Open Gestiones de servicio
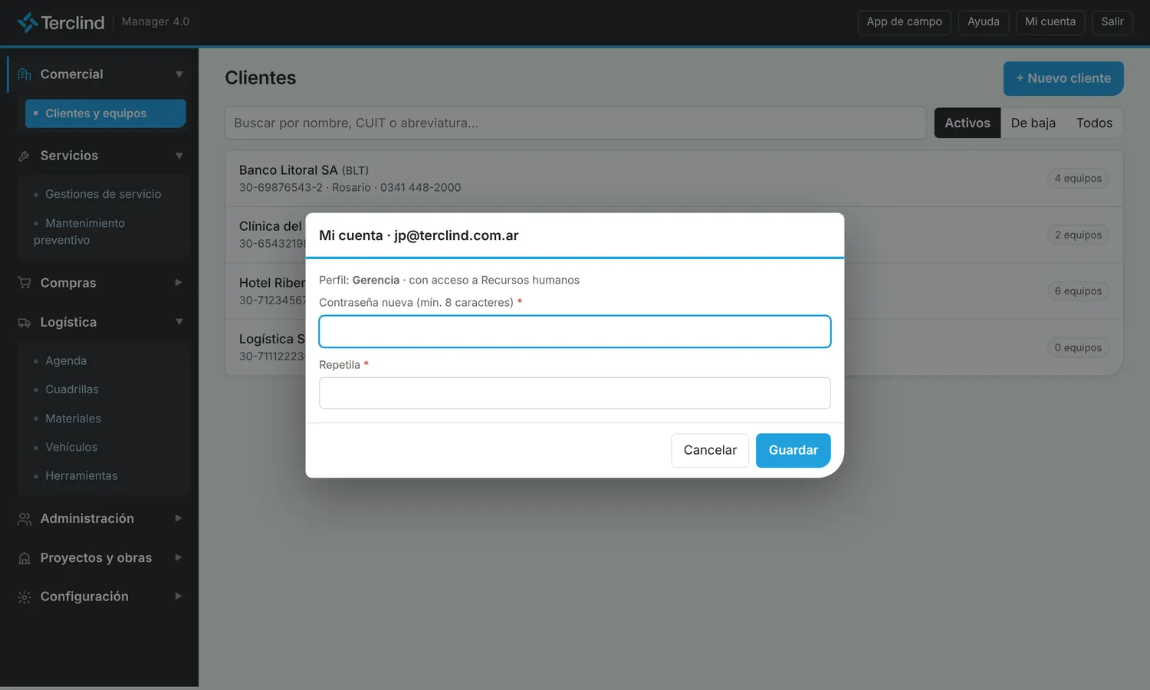The image size is (1150, 690). [103, 195]
